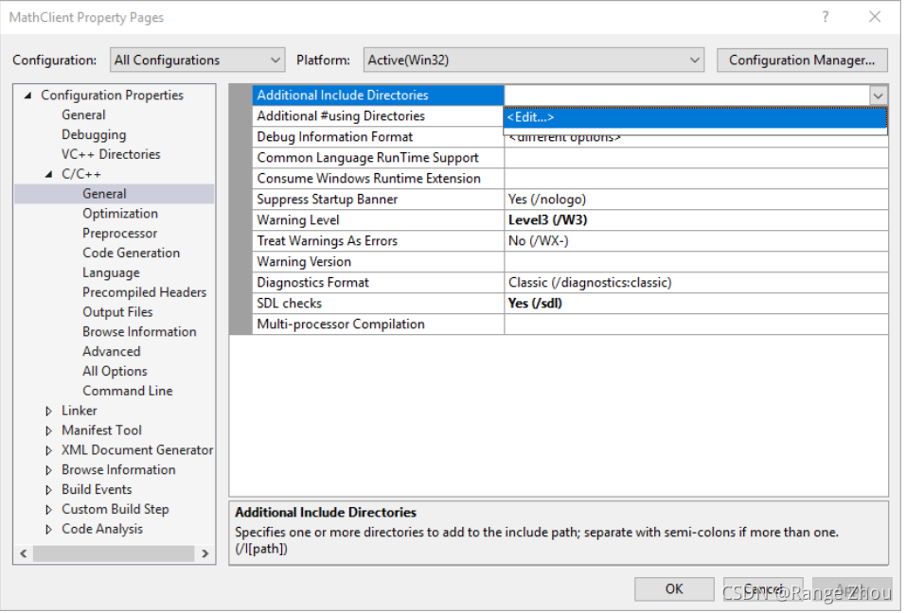The height and width of the screenshot is (613, 906).
Task: Select the Warning Level property
Action: [x=379, y=219]
